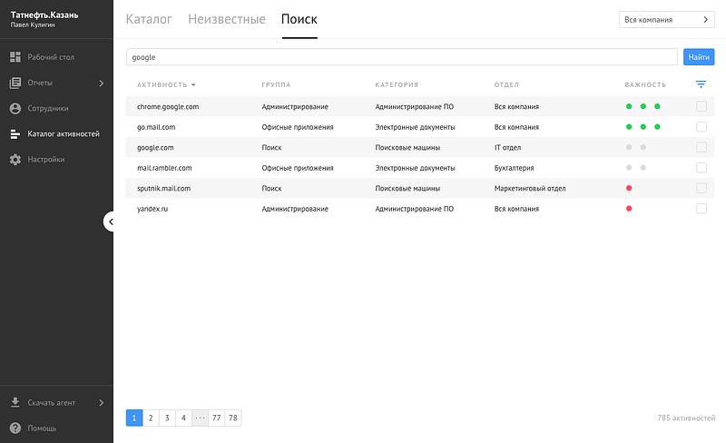Open the Настройки gear icon

(x=15, y=160)
